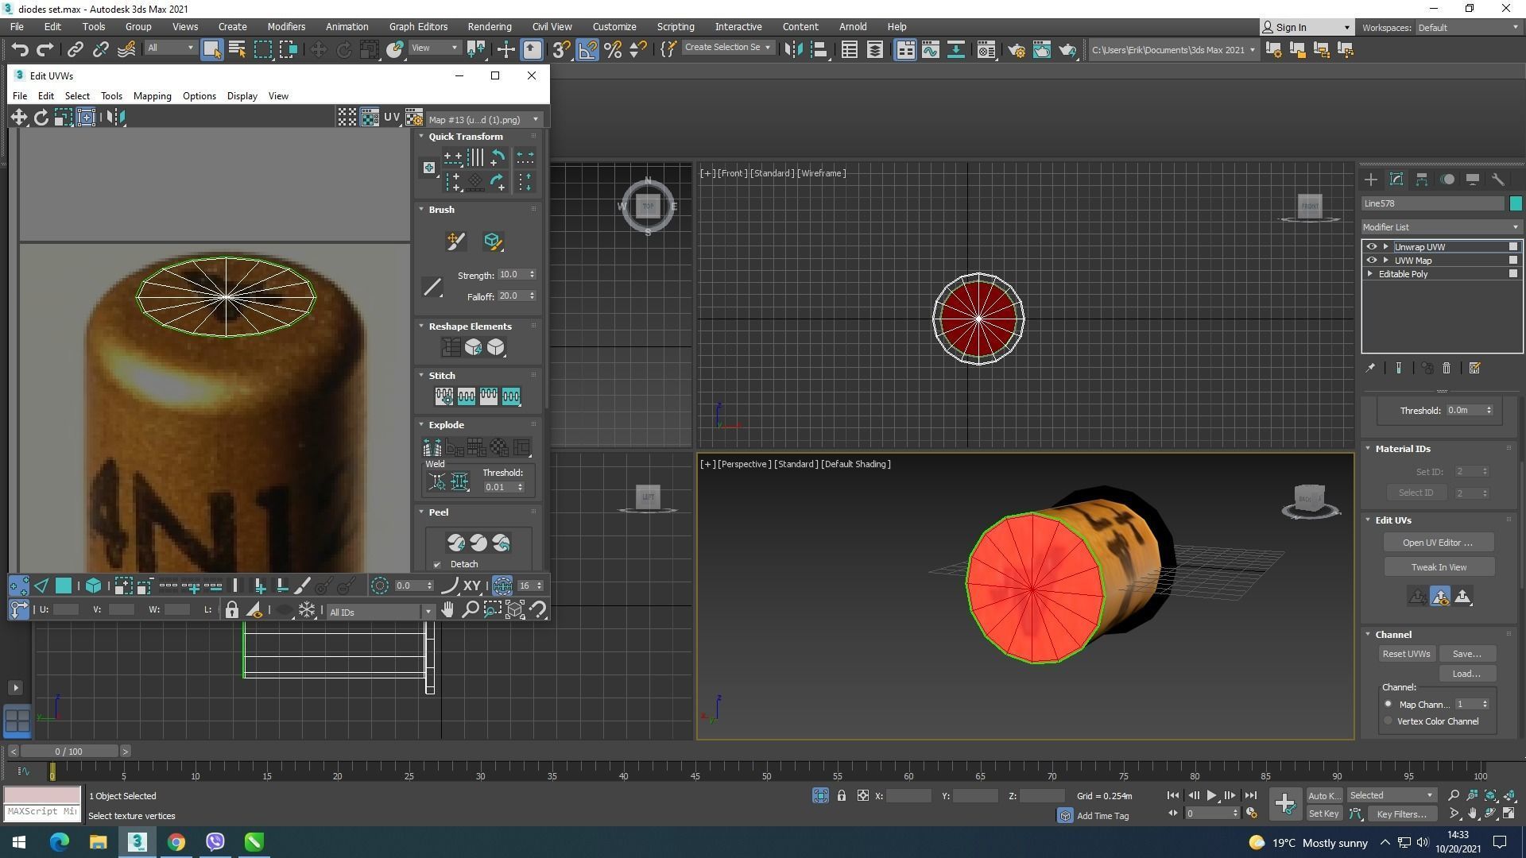Click the Open UV Editor button
This screenshot has height=858, width=1526.
1437,543
